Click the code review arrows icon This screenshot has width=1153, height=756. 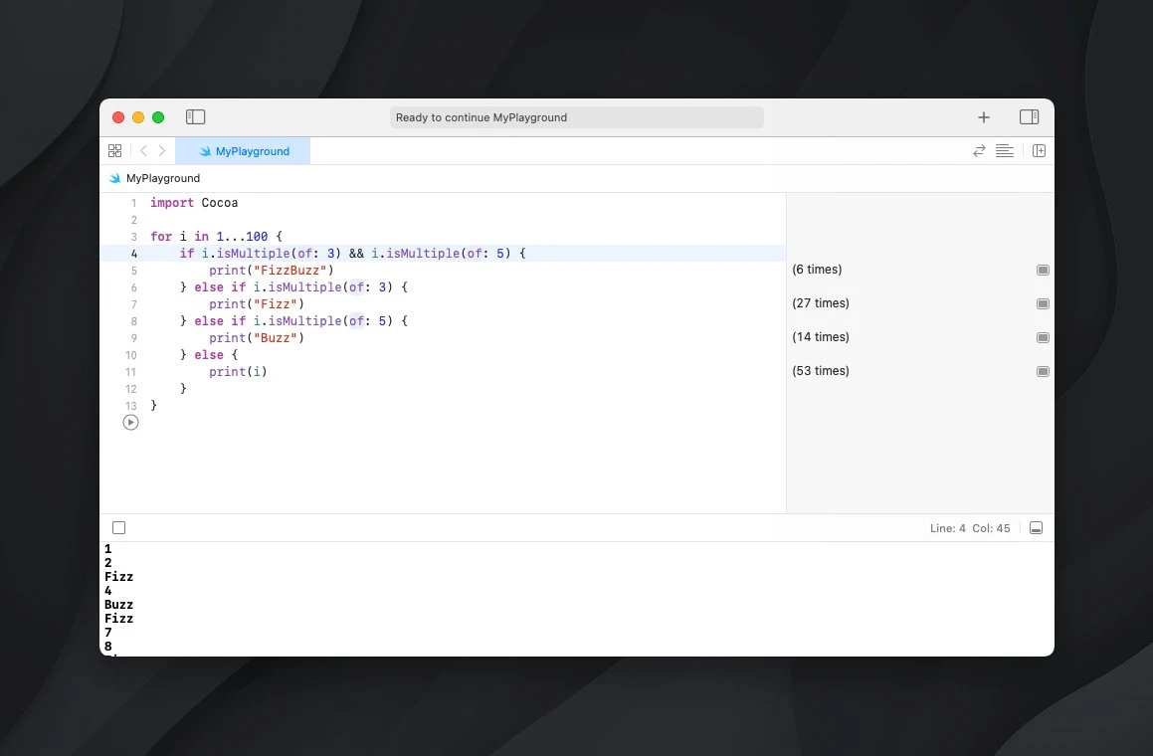979,151
